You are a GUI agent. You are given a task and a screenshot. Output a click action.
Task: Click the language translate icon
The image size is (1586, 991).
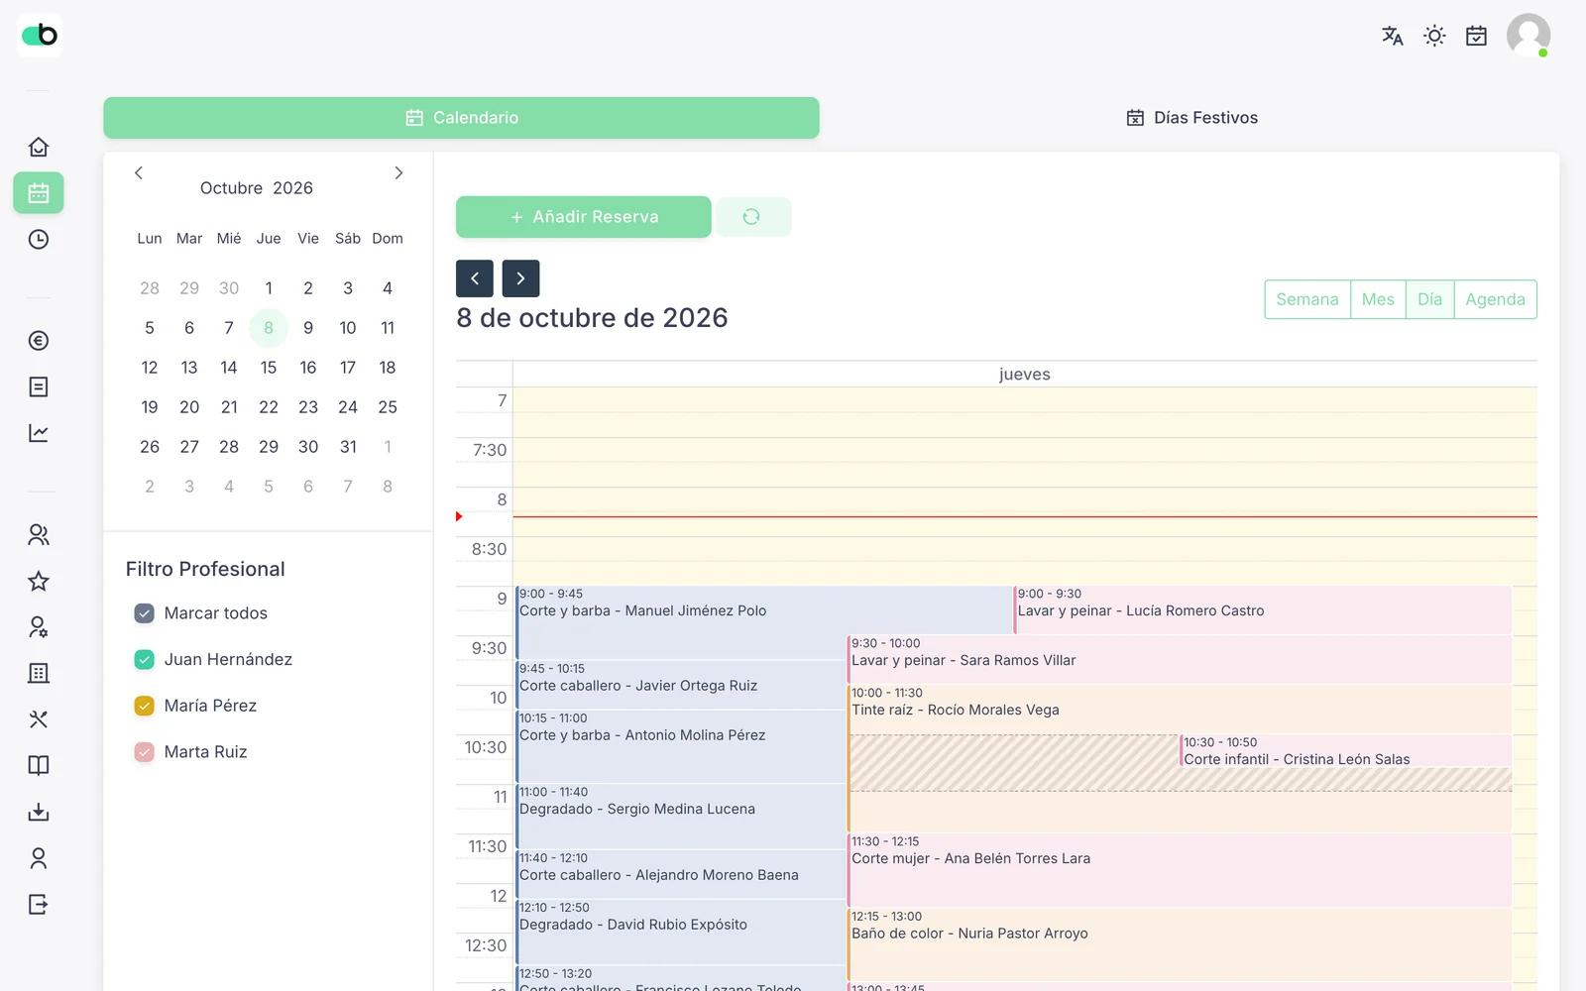click(1393, 36)
